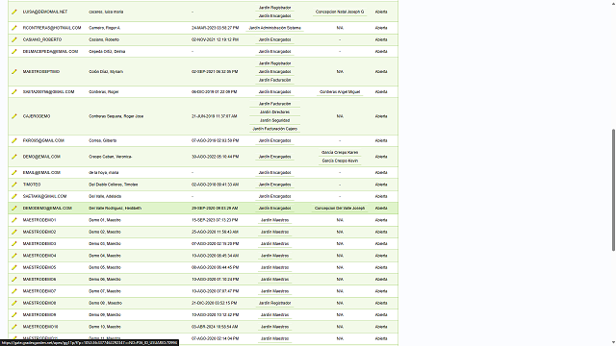This screenshot has height=346, width=616.
Task: Select username MAESTRODEMO1
Action: (x=39, y=220)
